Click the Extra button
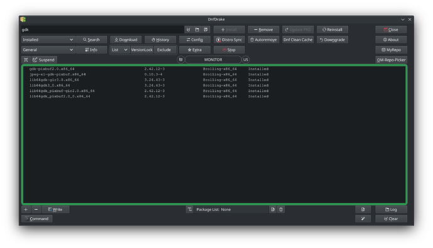The image size is (433, 248). 195,50
